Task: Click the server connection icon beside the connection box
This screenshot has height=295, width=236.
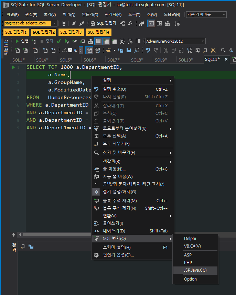Action: click(x=64, y=23)
